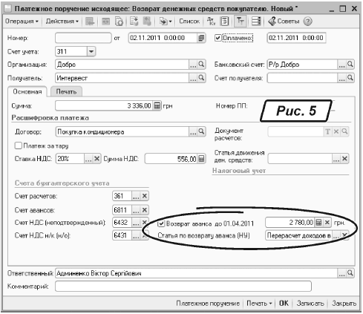Viewport: 363px width, 314px height.
Task: Open calculator icon in Сумма НДС field
Action: [202, 159]
